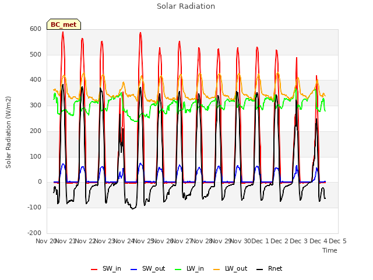The height and width of the screenshot is (280, 373).
Task: Click the 100 y-axis tick label
Action: point(36,157)
